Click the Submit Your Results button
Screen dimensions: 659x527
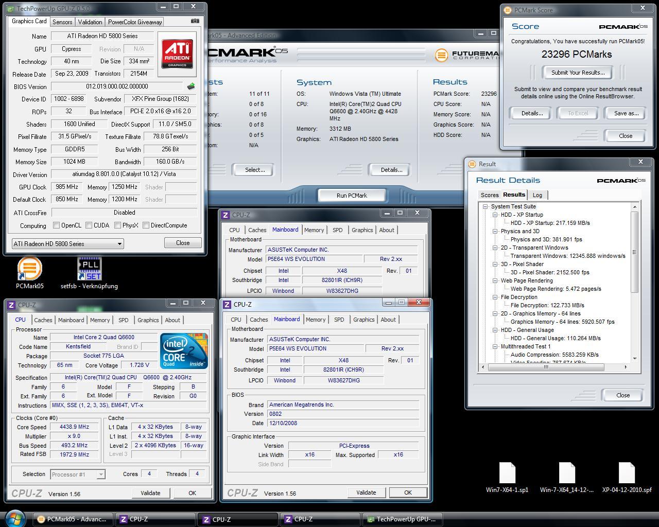[x=578, y=73]
